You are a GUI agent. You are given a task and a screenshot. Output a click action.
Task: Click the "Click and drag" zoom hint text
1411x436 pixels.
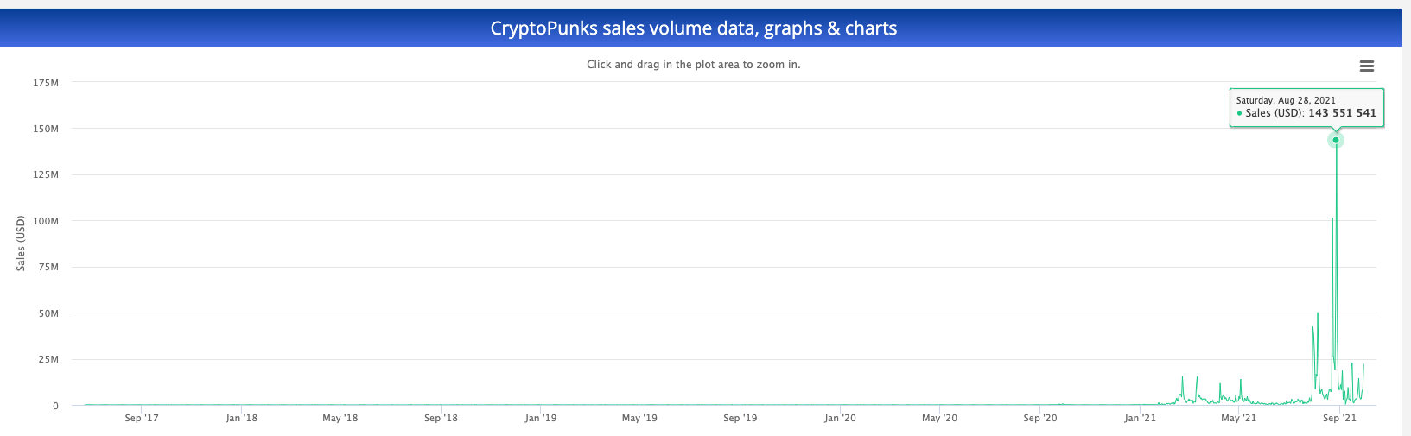[693, 65]
